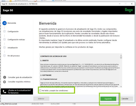Click the '2. SOFTWARE' section heading
The width and height of the screenshot is (136, 106).
[x=46, y=75]
